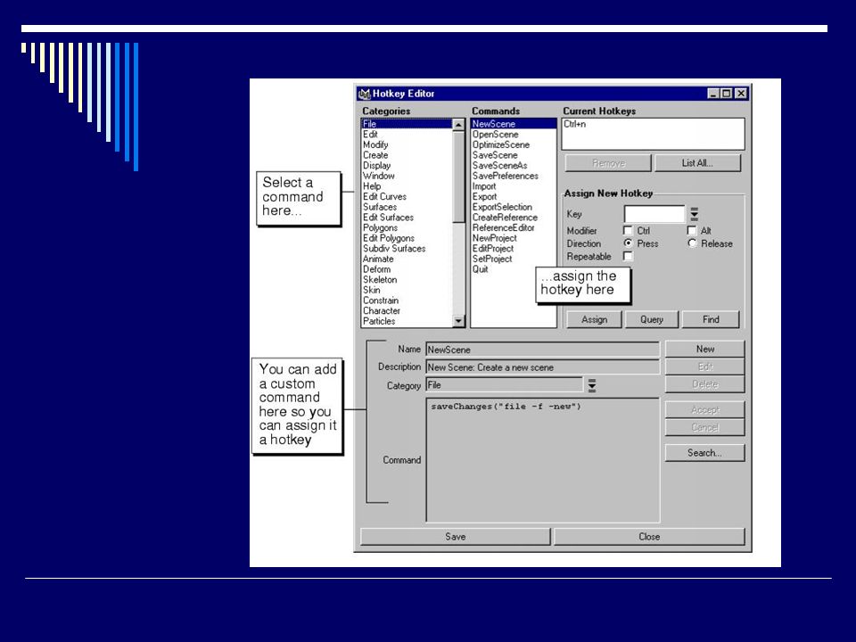Screen dimensions: 856x642
Task: Click the List All... button
Action: 697,162
